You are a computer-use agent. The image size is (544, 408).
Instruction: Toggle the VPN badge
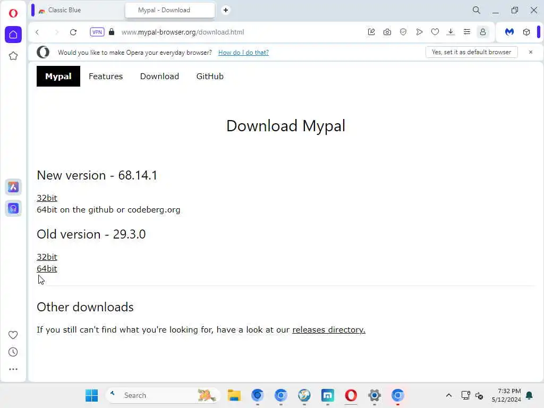click(97, 32)
